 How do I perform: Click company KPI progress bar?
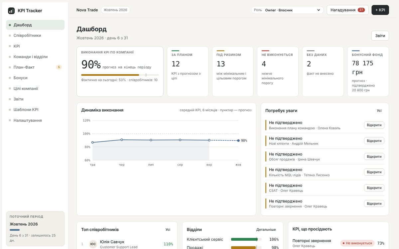coord(120,75)
